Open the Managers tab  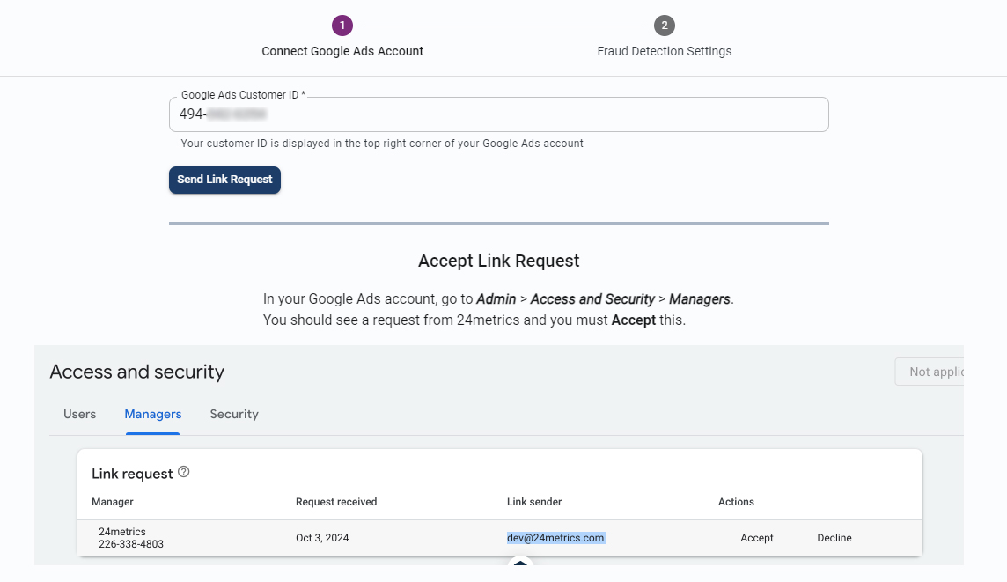pos(153,415)
